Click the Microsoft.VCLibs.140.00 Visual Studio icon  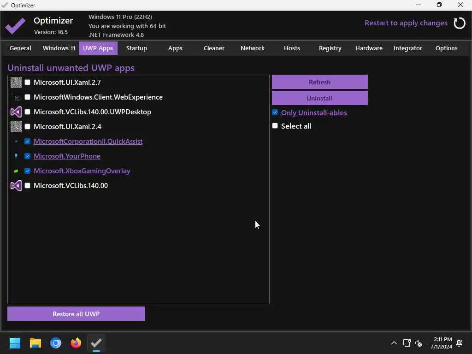coord(16,186)
